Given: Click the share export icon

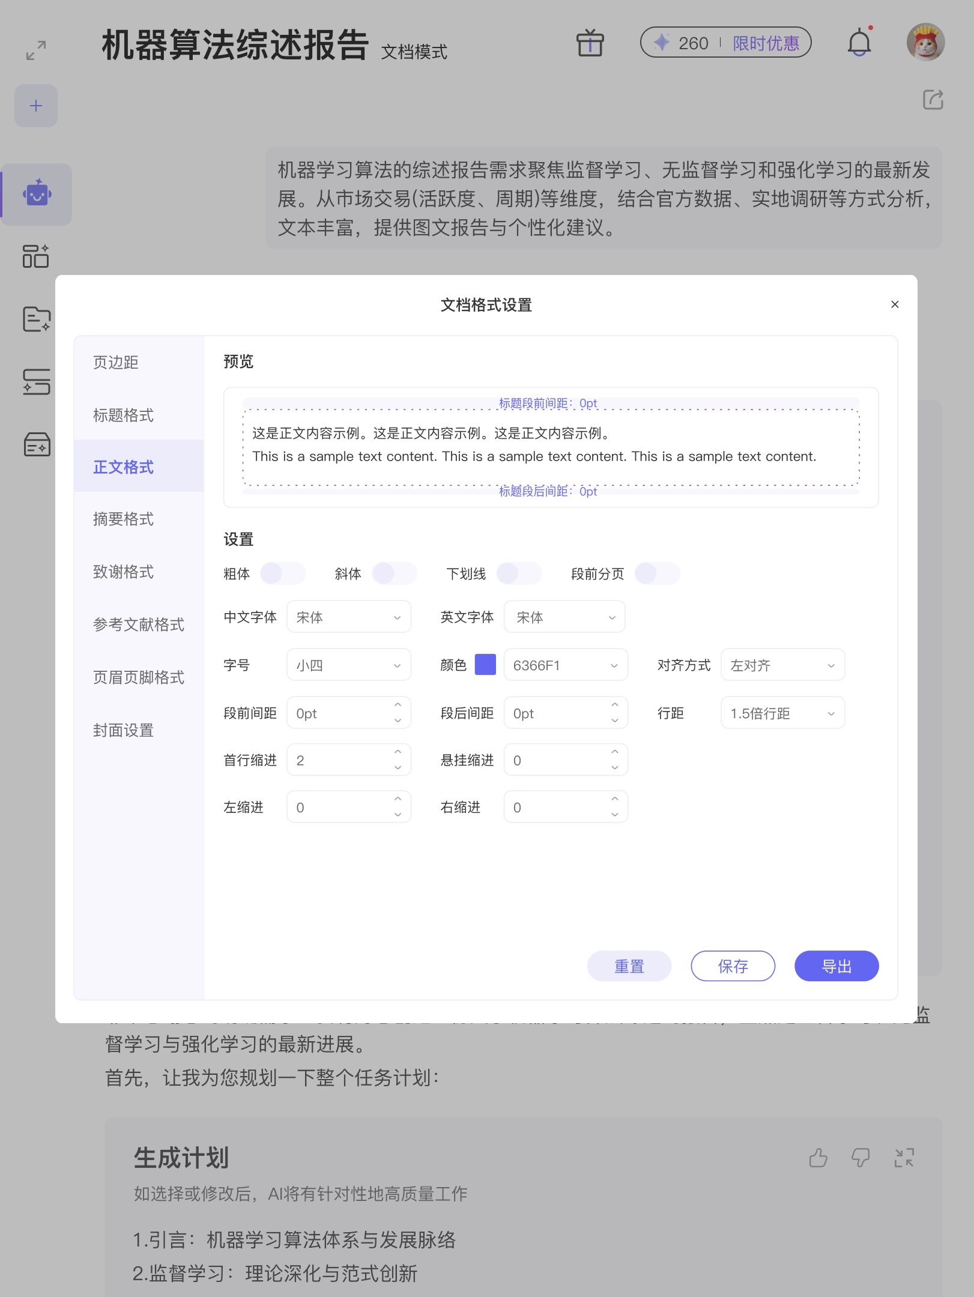Looking at the screenshot, I should pos(933,100).
